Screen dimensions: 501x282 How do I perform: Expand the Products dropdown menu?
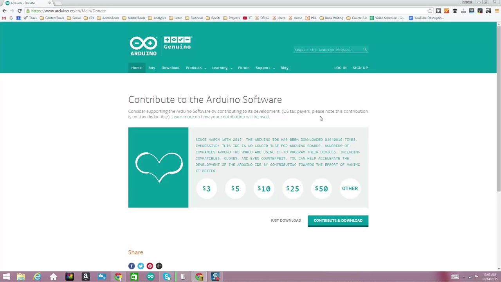pyautogui.click(x=196, y=68)
